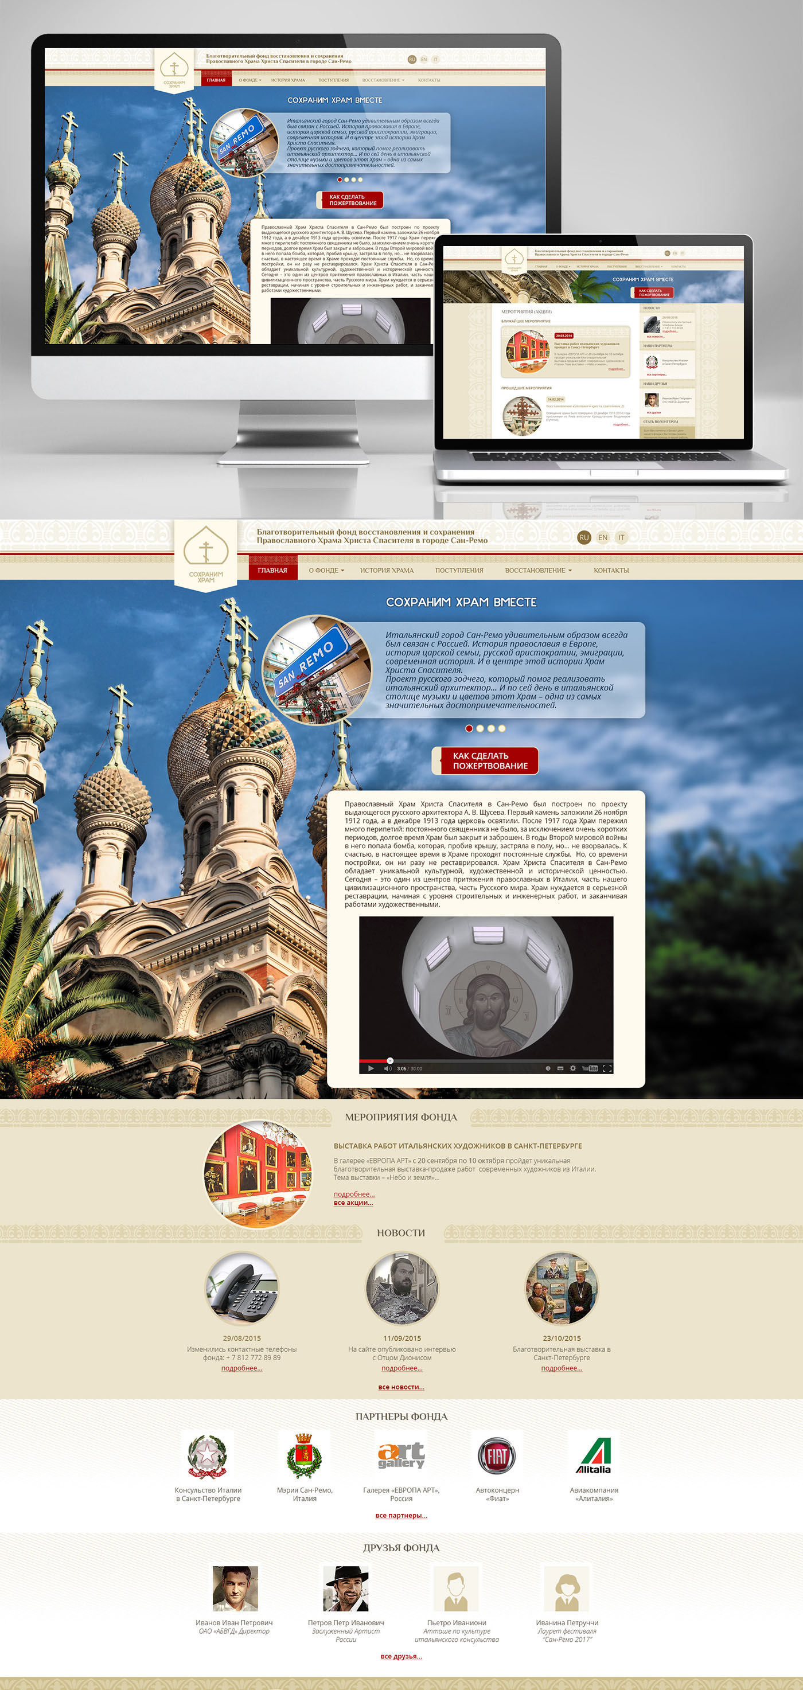Viewport: 803px width, 1690px height.
Task: Play the embedded video with the play icon
Action: [x=371, y=1068]
